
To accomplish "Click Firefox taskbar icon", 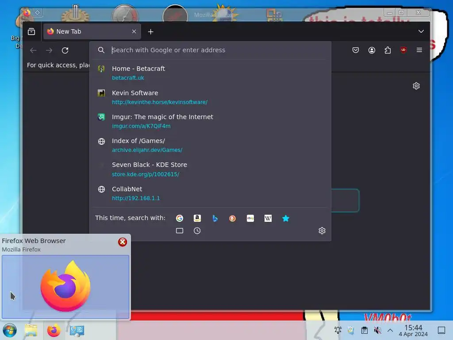I will pyautogui.click(x=54, y=330).
